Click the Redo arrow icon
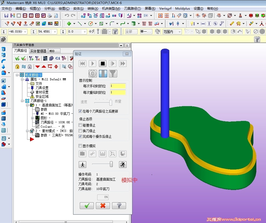This screenshot has height=223, width=266. pos(73,16)
